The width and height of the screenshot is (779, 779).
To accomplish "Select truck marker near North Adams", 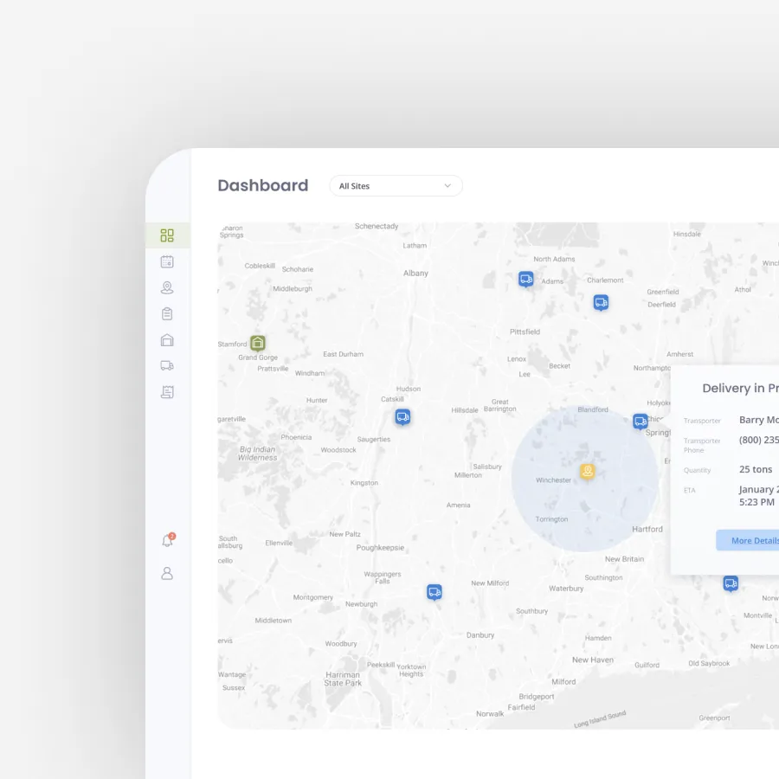I will pos(526,280).
